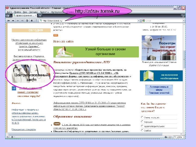Click the 'Узнай больше о своем организме' banner
196x147 pixels.
click(x=96, y=52)
